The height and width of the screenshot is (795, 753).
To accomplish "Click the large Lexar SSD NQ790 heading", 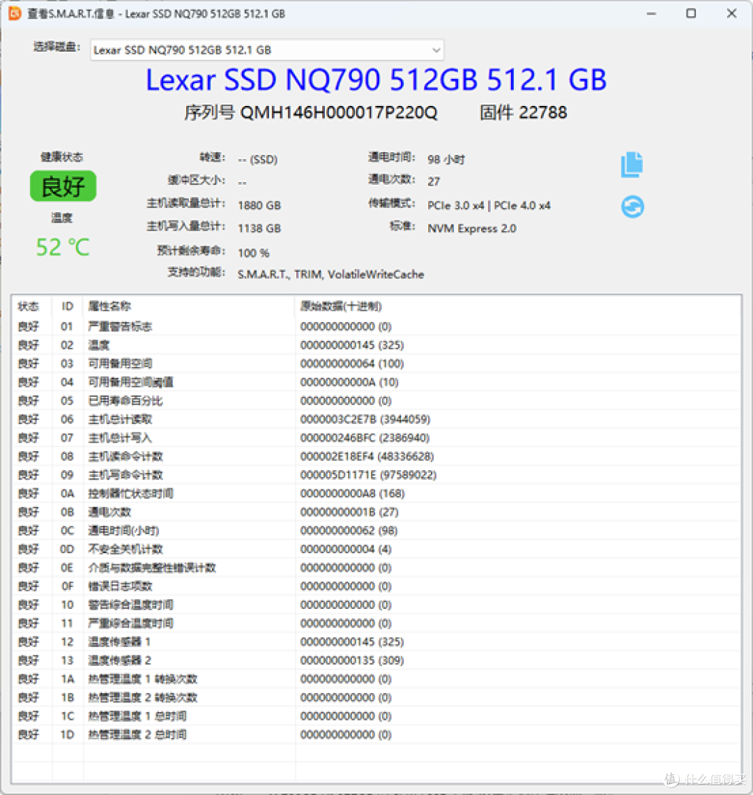I will click(x=376, y=80).
